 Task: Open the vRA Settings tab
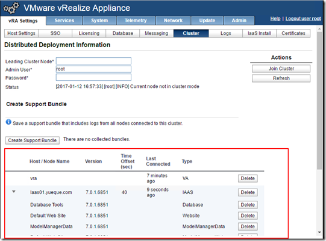coord(23,21)
